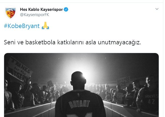Viewport: 165px width, 117px height.
Task: Click the praying hands emoji
Action: [x=45, y=26]
